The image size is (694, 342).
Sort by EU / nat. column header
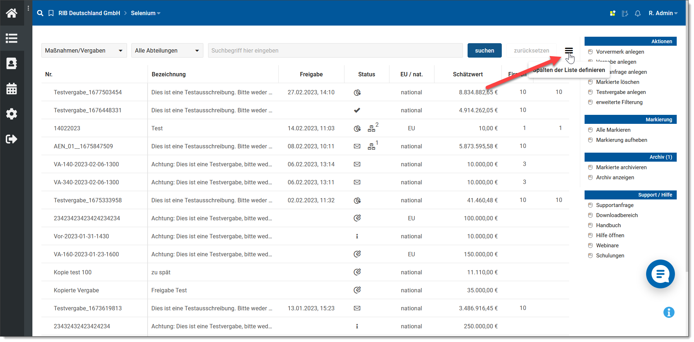(411, 74)
